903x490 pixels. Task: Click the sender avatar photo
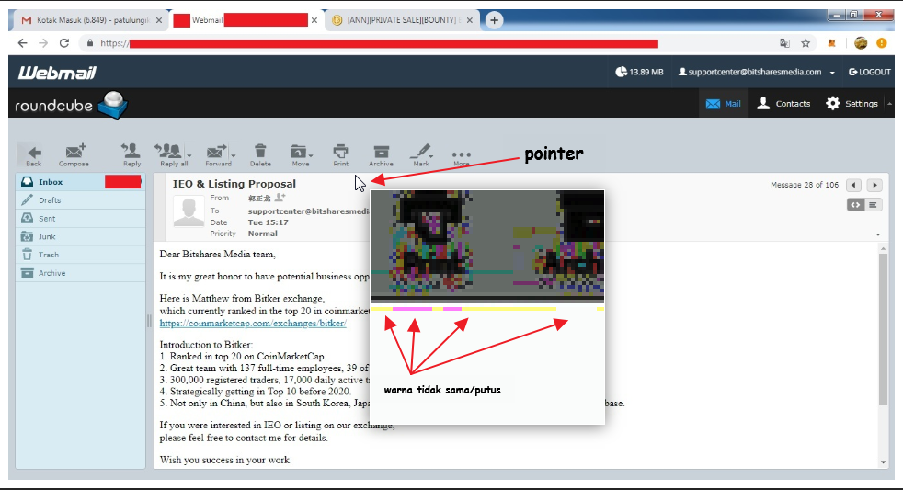(x=189, y=211)
